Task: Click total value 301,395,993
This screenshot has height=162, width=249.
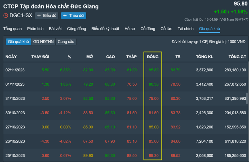Action: 235,99
